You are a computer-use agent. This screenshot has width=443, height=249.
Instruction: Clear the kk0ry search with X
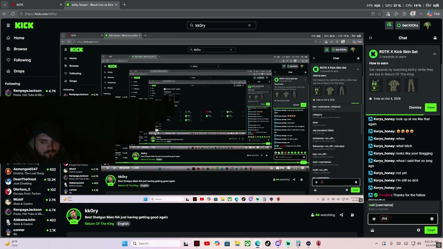pyautogui.click(x=249, y=25)
